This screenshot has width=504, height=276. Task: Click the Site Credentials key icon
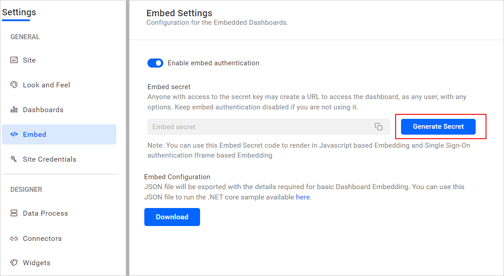(14, 159)
